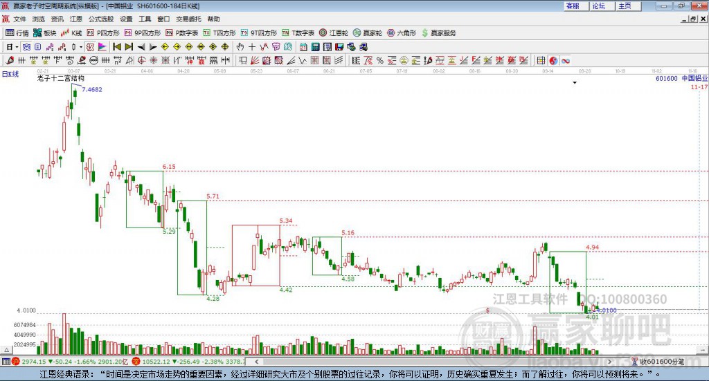Image resolution: width=709 pixels, height=381 pixels.
Task: Jump to the last bar with the skip-to-end icon
Action: 129,47
